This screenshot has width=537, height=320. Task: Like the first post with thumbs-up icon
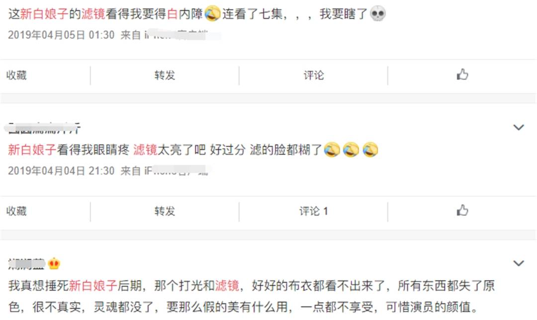click(x=462, y=74)
